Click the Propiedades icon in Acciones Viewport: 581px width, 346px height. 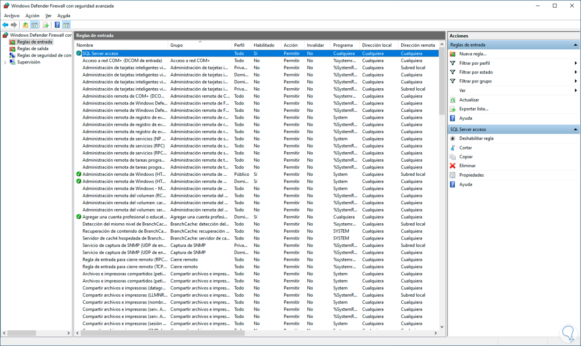(x=453, y=175)
